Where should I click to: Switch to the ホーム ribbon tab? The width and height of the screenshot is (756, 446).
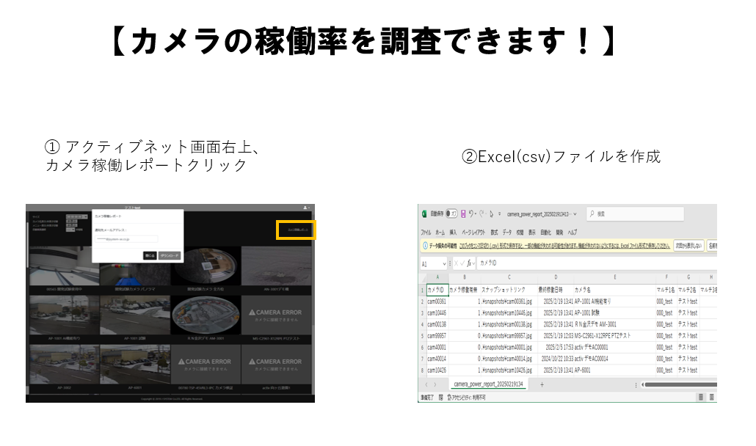(x=440, y=232)
